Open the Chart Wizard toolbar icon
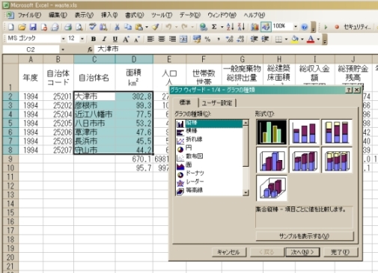This screenshot has width=378, height=273. point(254,27)
